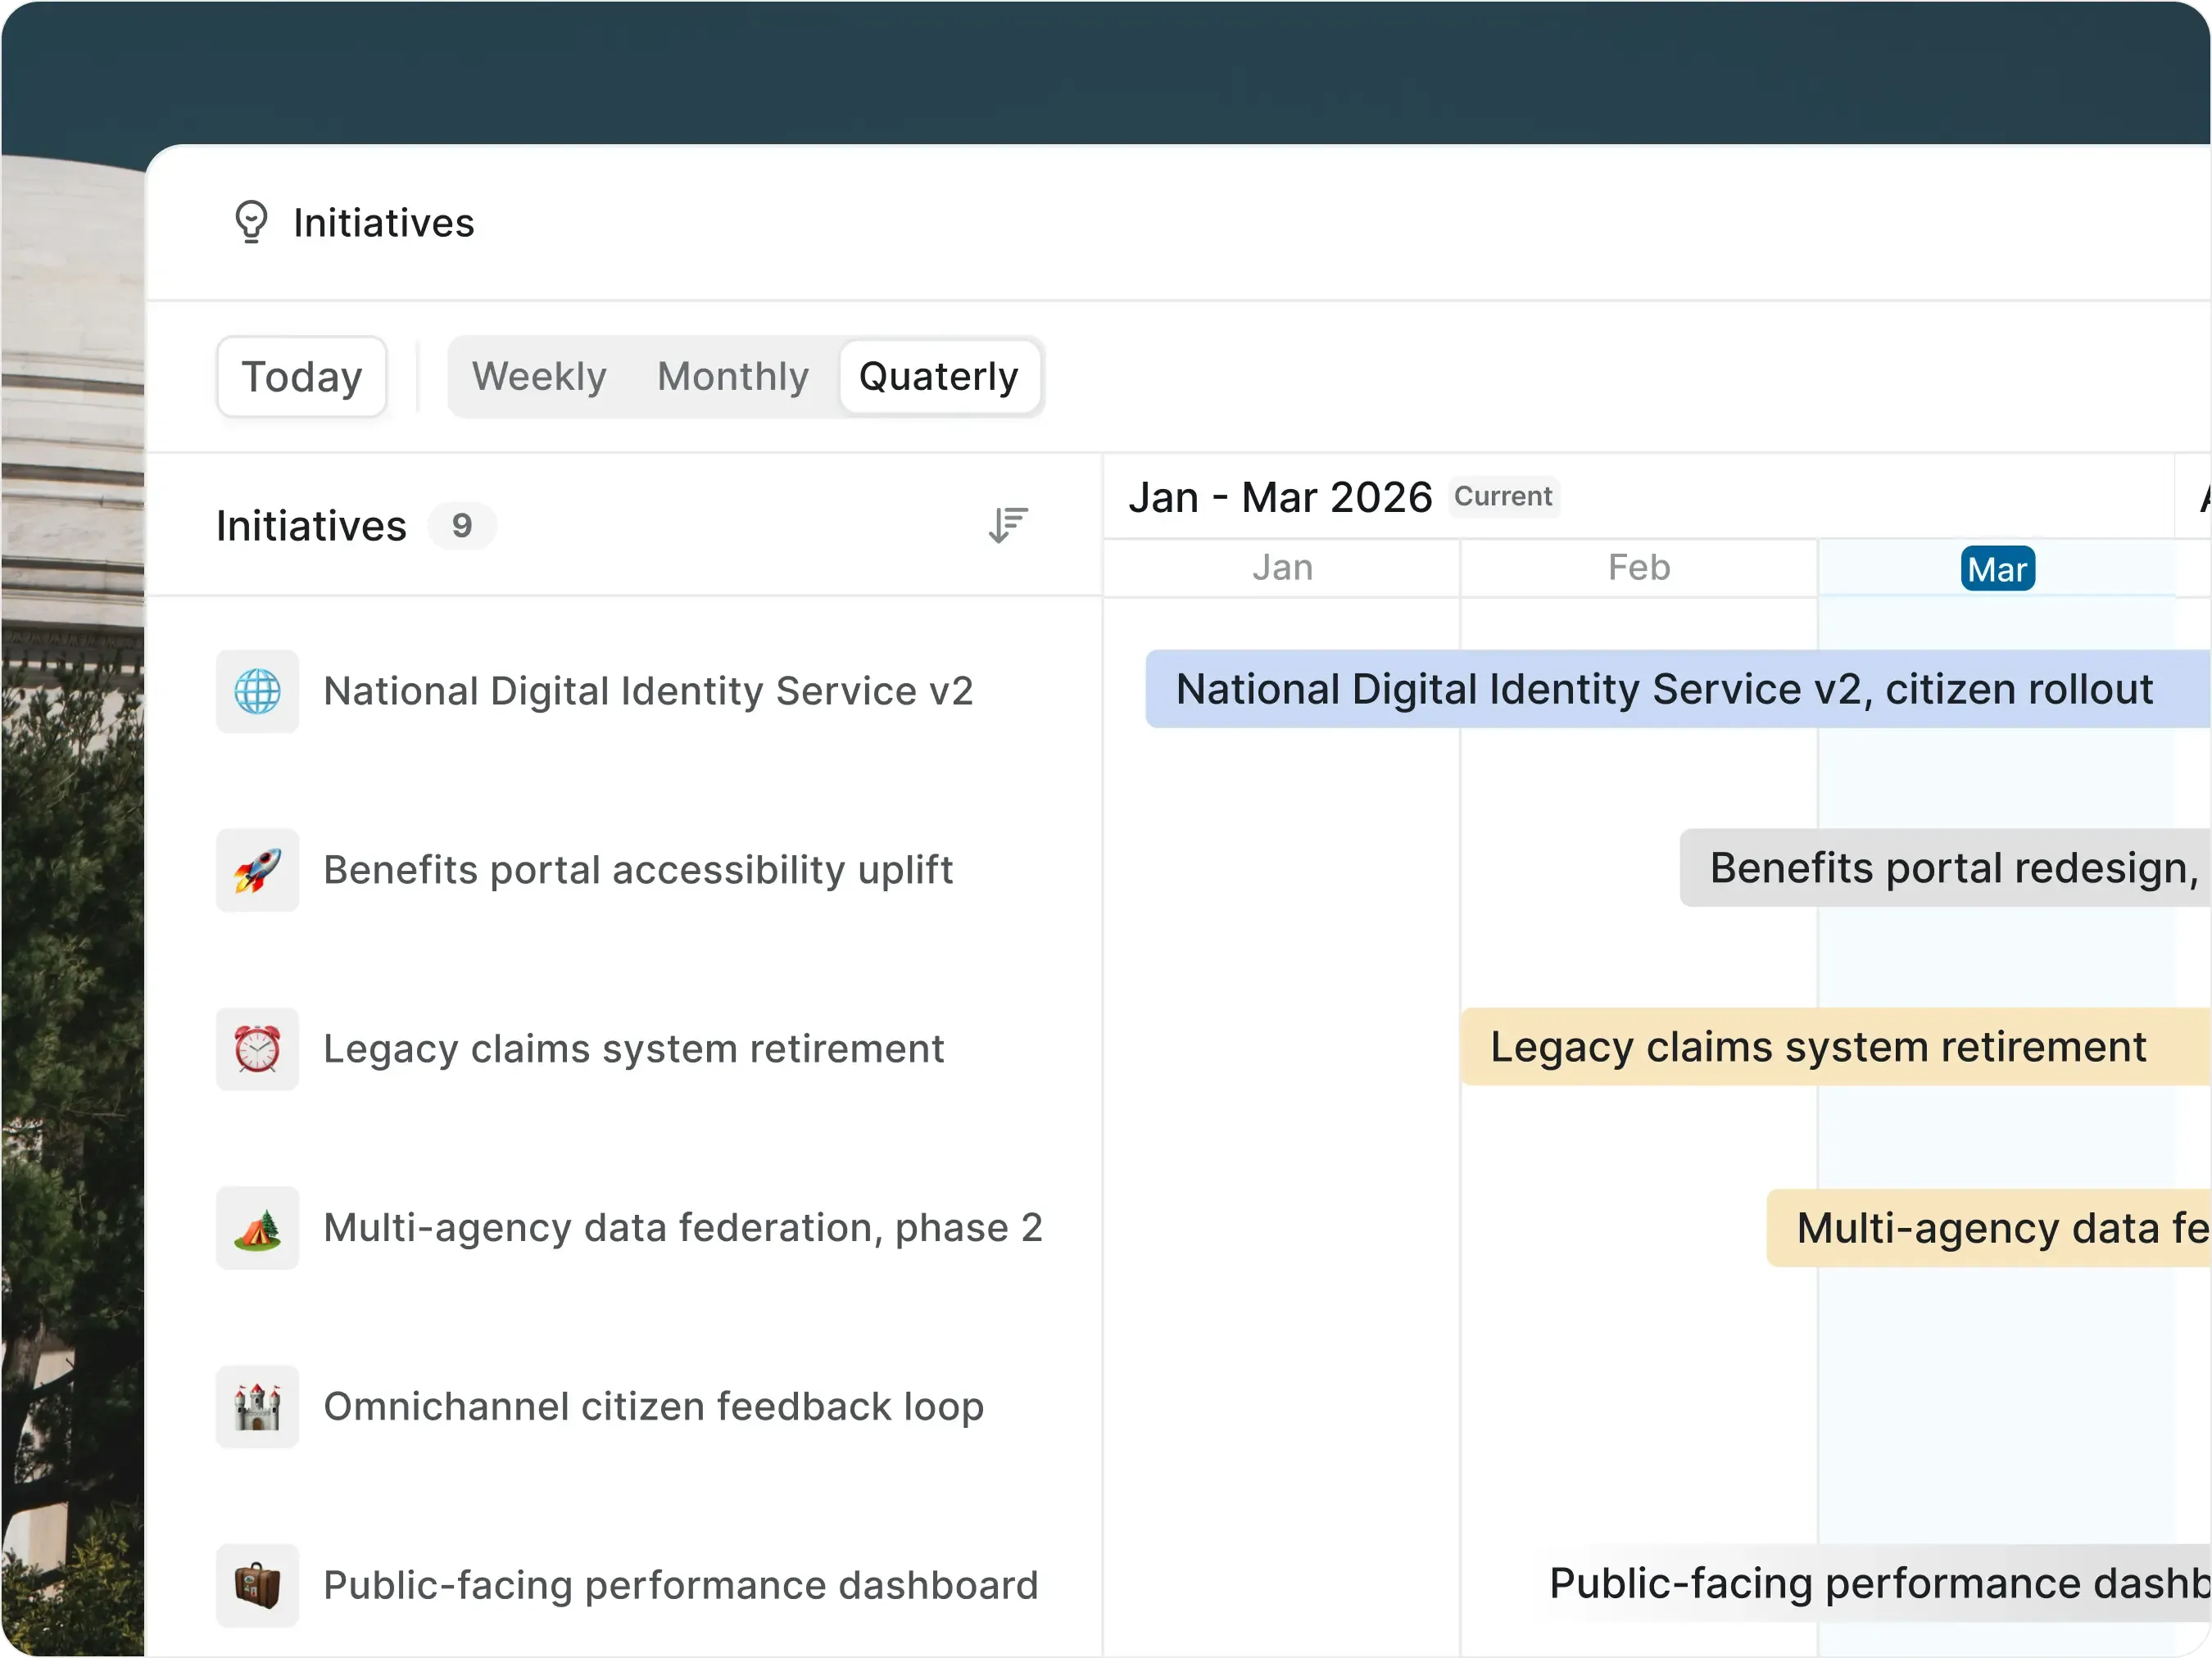This screenshot has width=2212, height=1658.
Task: Click the globe icon for National Digital Identity
Action: coord(258,691)
